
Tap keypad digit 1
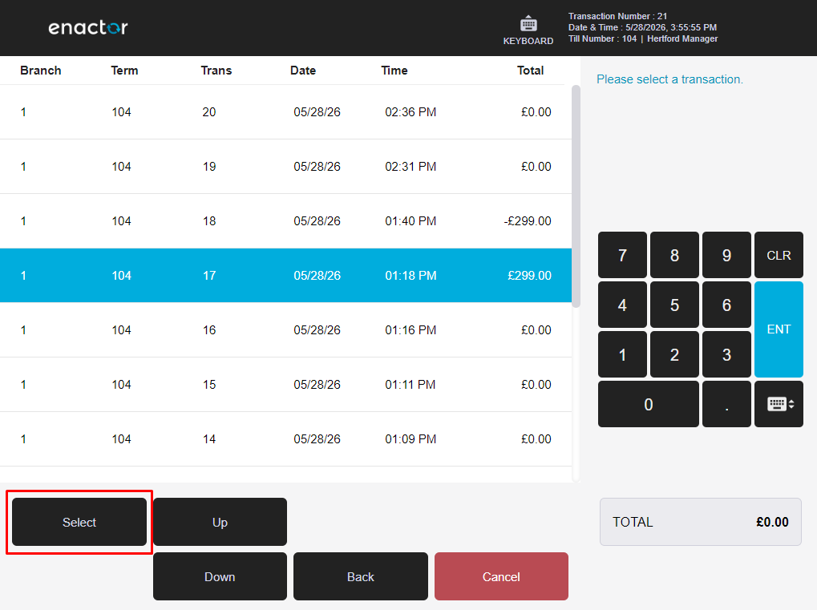click(622, 355)
